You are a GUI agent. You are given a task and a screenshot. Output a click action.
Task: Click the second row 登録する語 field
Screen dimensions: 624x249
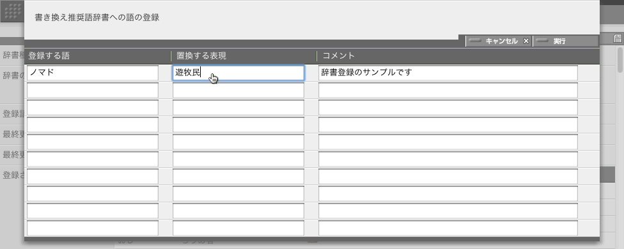click(x=93, y=90)
